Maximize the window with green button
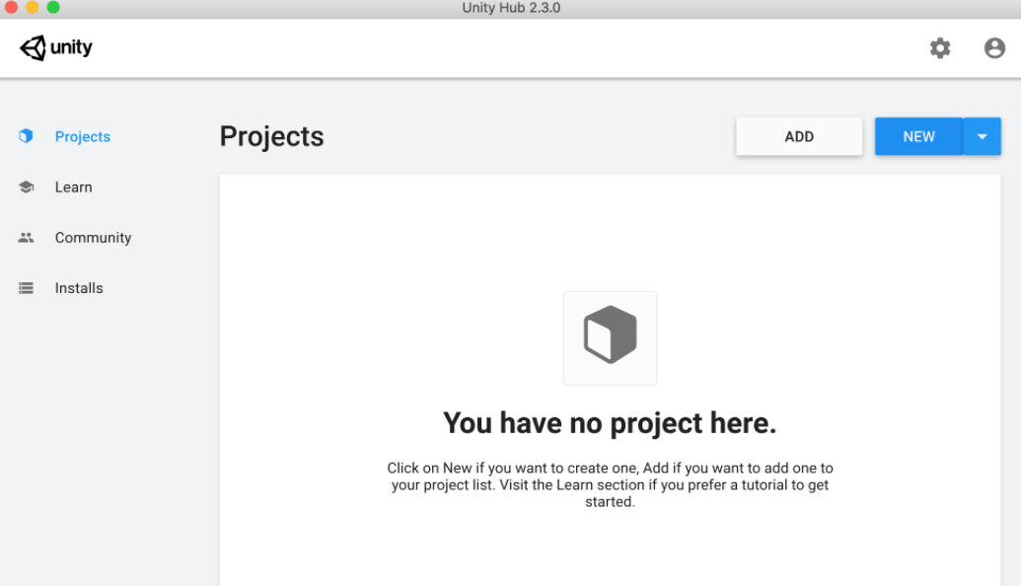 coord(53,7)
